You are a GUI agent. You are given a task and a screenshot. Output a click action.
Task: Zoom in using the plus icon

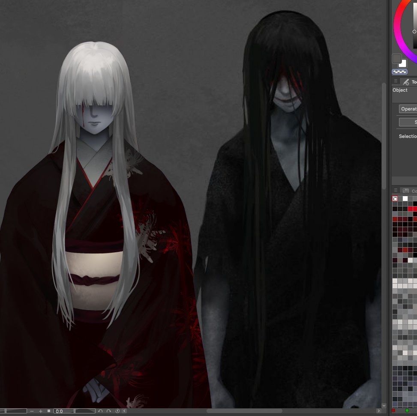point(41,411)
